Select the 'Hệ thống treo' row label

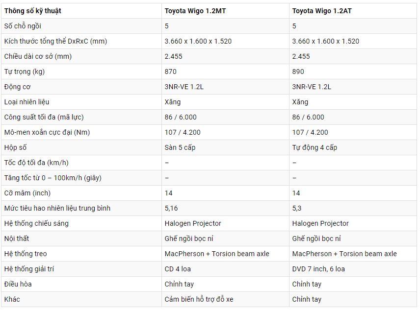pos(26,254)
